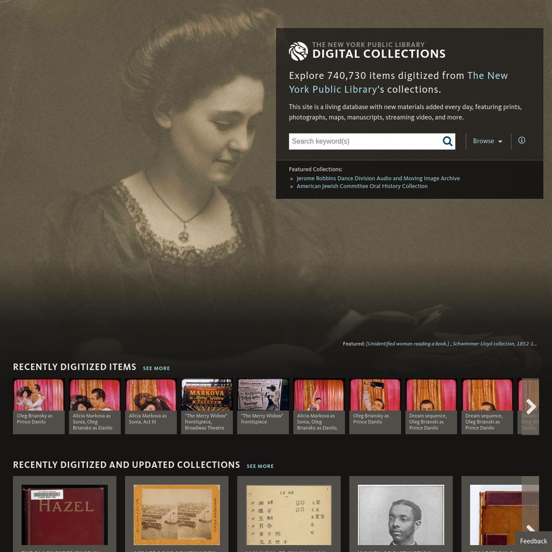552x552 pixels.
Task: Advance recently digitized items with right arrow
Action: click(x=530, y=406)
